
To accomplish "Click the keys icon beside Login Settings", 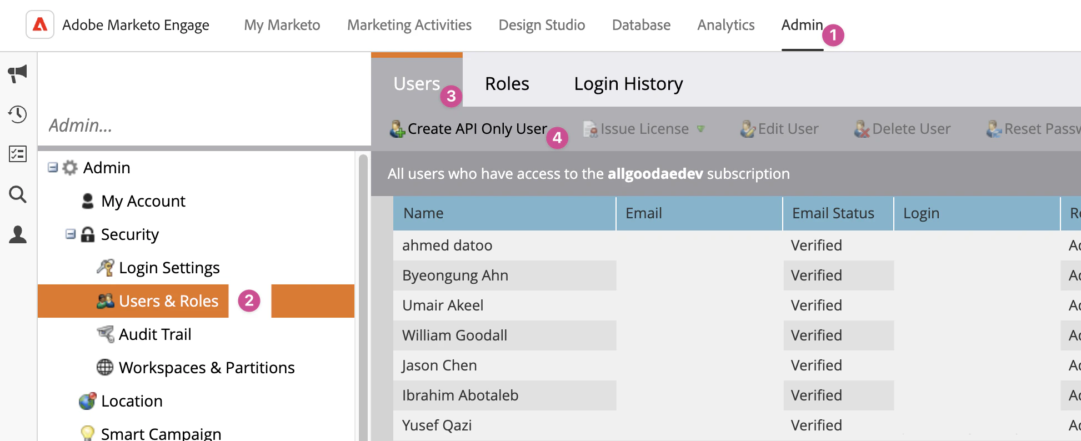I will (105, 268).
